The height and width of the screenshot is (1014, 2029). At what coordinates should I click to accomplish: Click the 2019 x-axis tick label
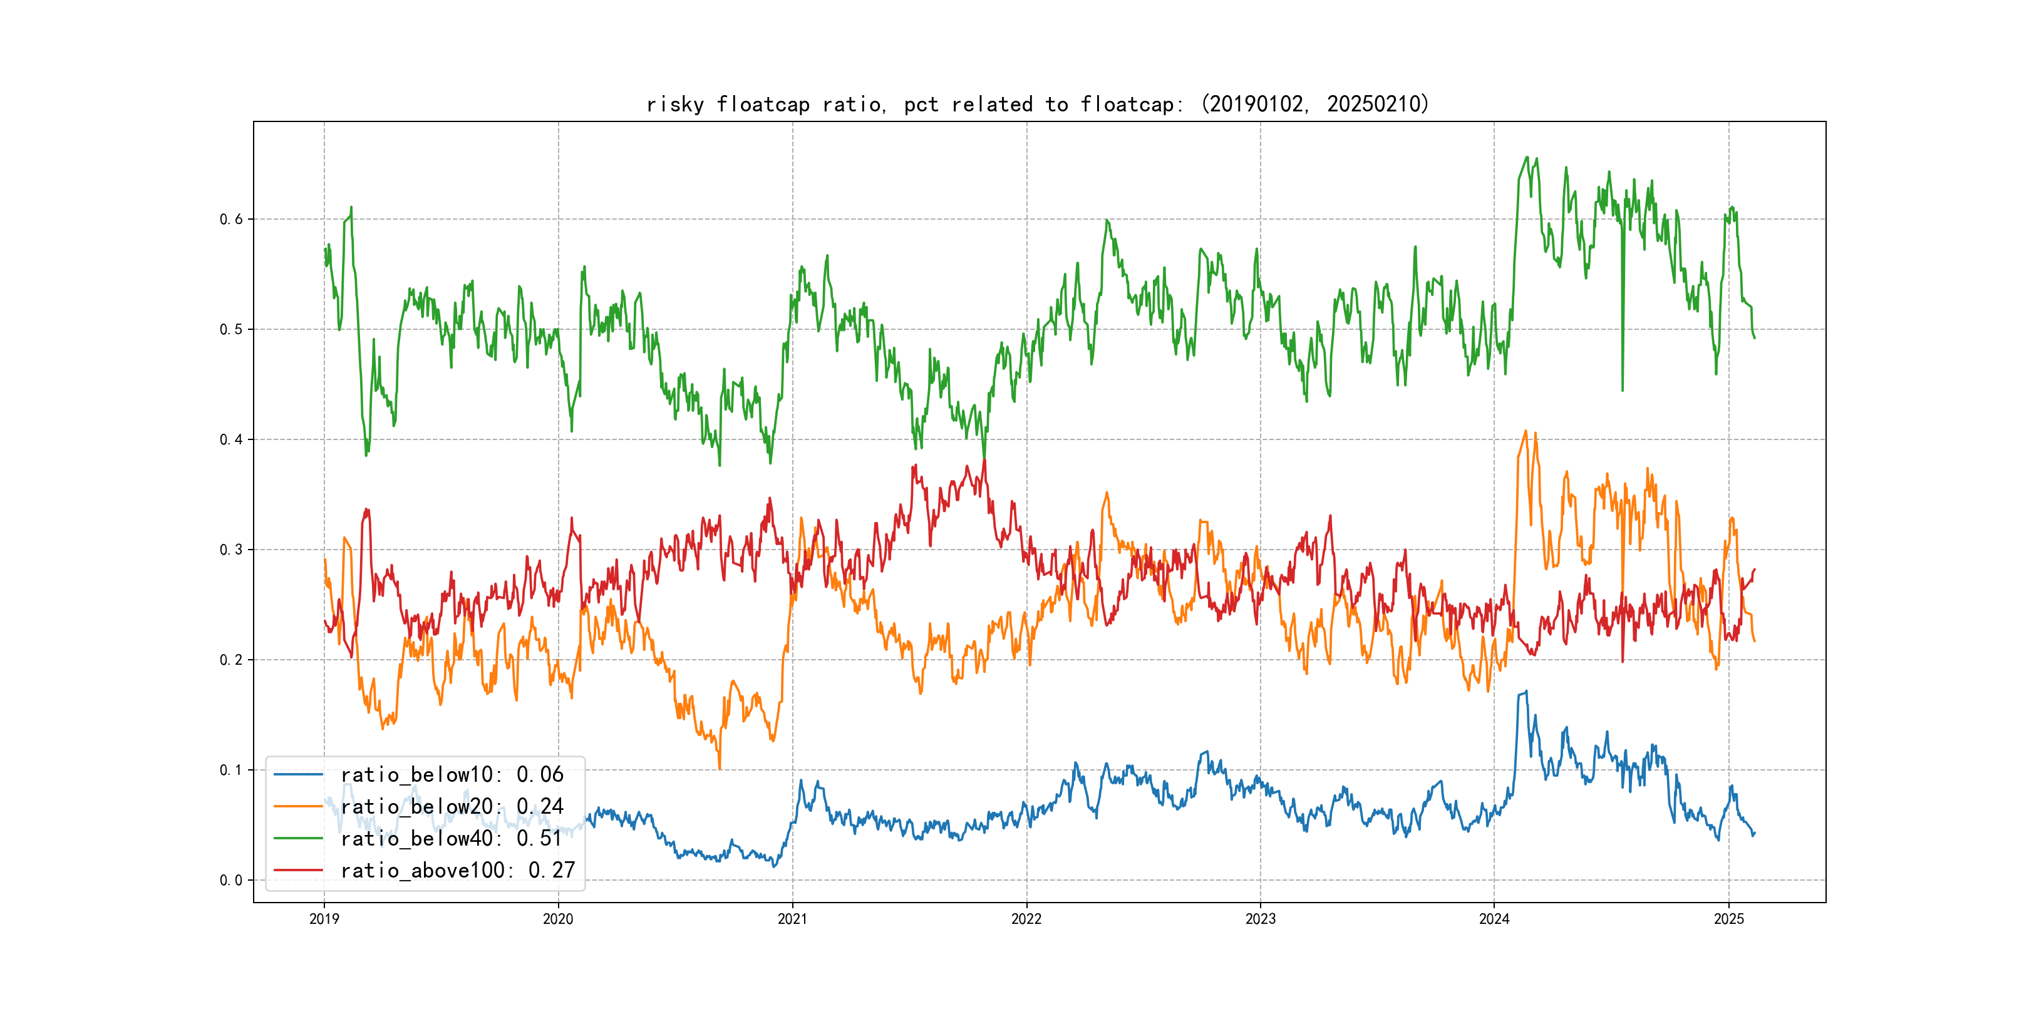click(x=324, y=919)
